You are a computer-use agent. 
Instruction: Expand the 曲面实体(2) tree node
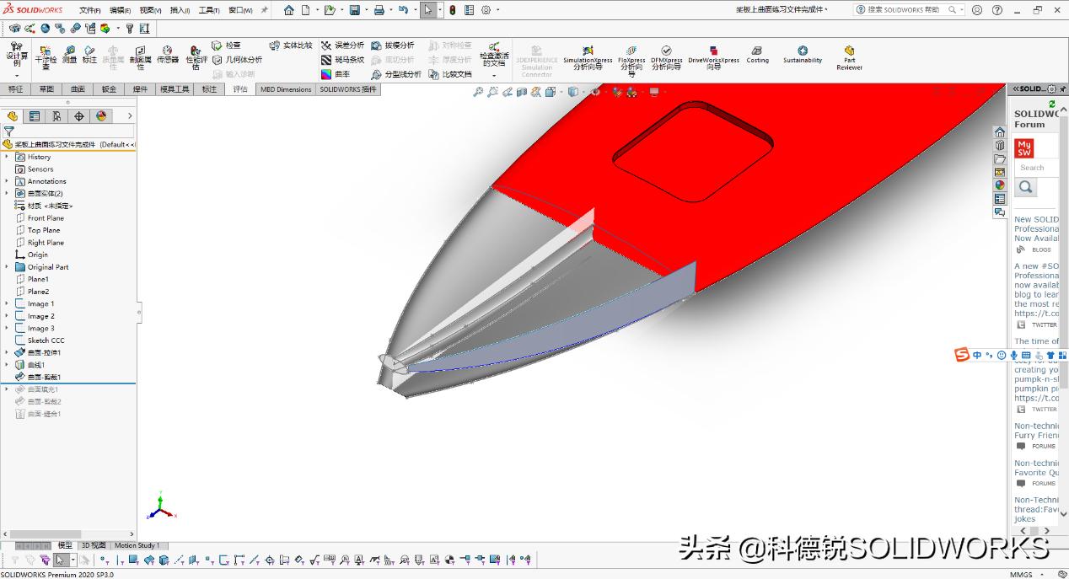[x=7, y=193]
